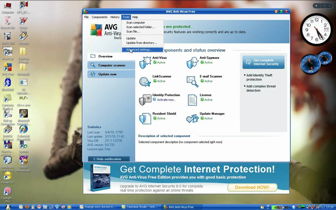Select the E-mail Scanner envelope icon
The height and width of the screenshot is (210, 336).
(192, 81)
